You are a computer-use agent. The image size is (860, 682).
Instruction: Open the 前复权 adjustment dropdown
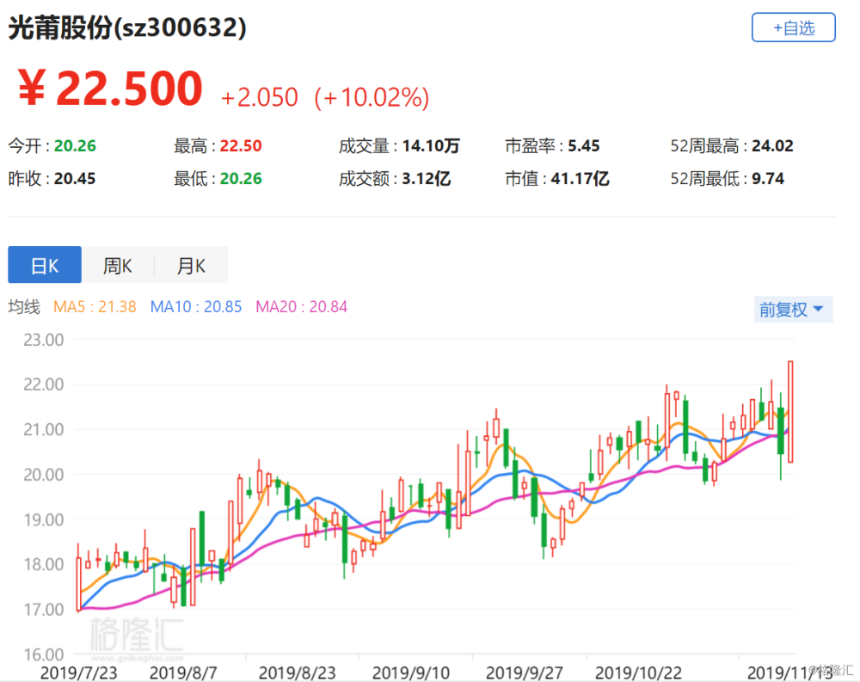[x=793, y=310]
